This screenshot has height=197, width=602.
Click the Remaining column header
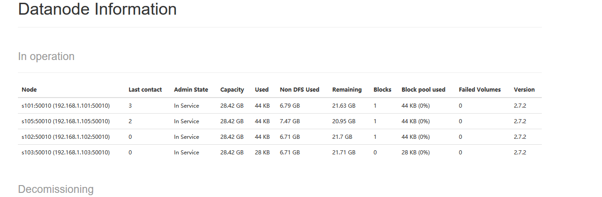347,90
